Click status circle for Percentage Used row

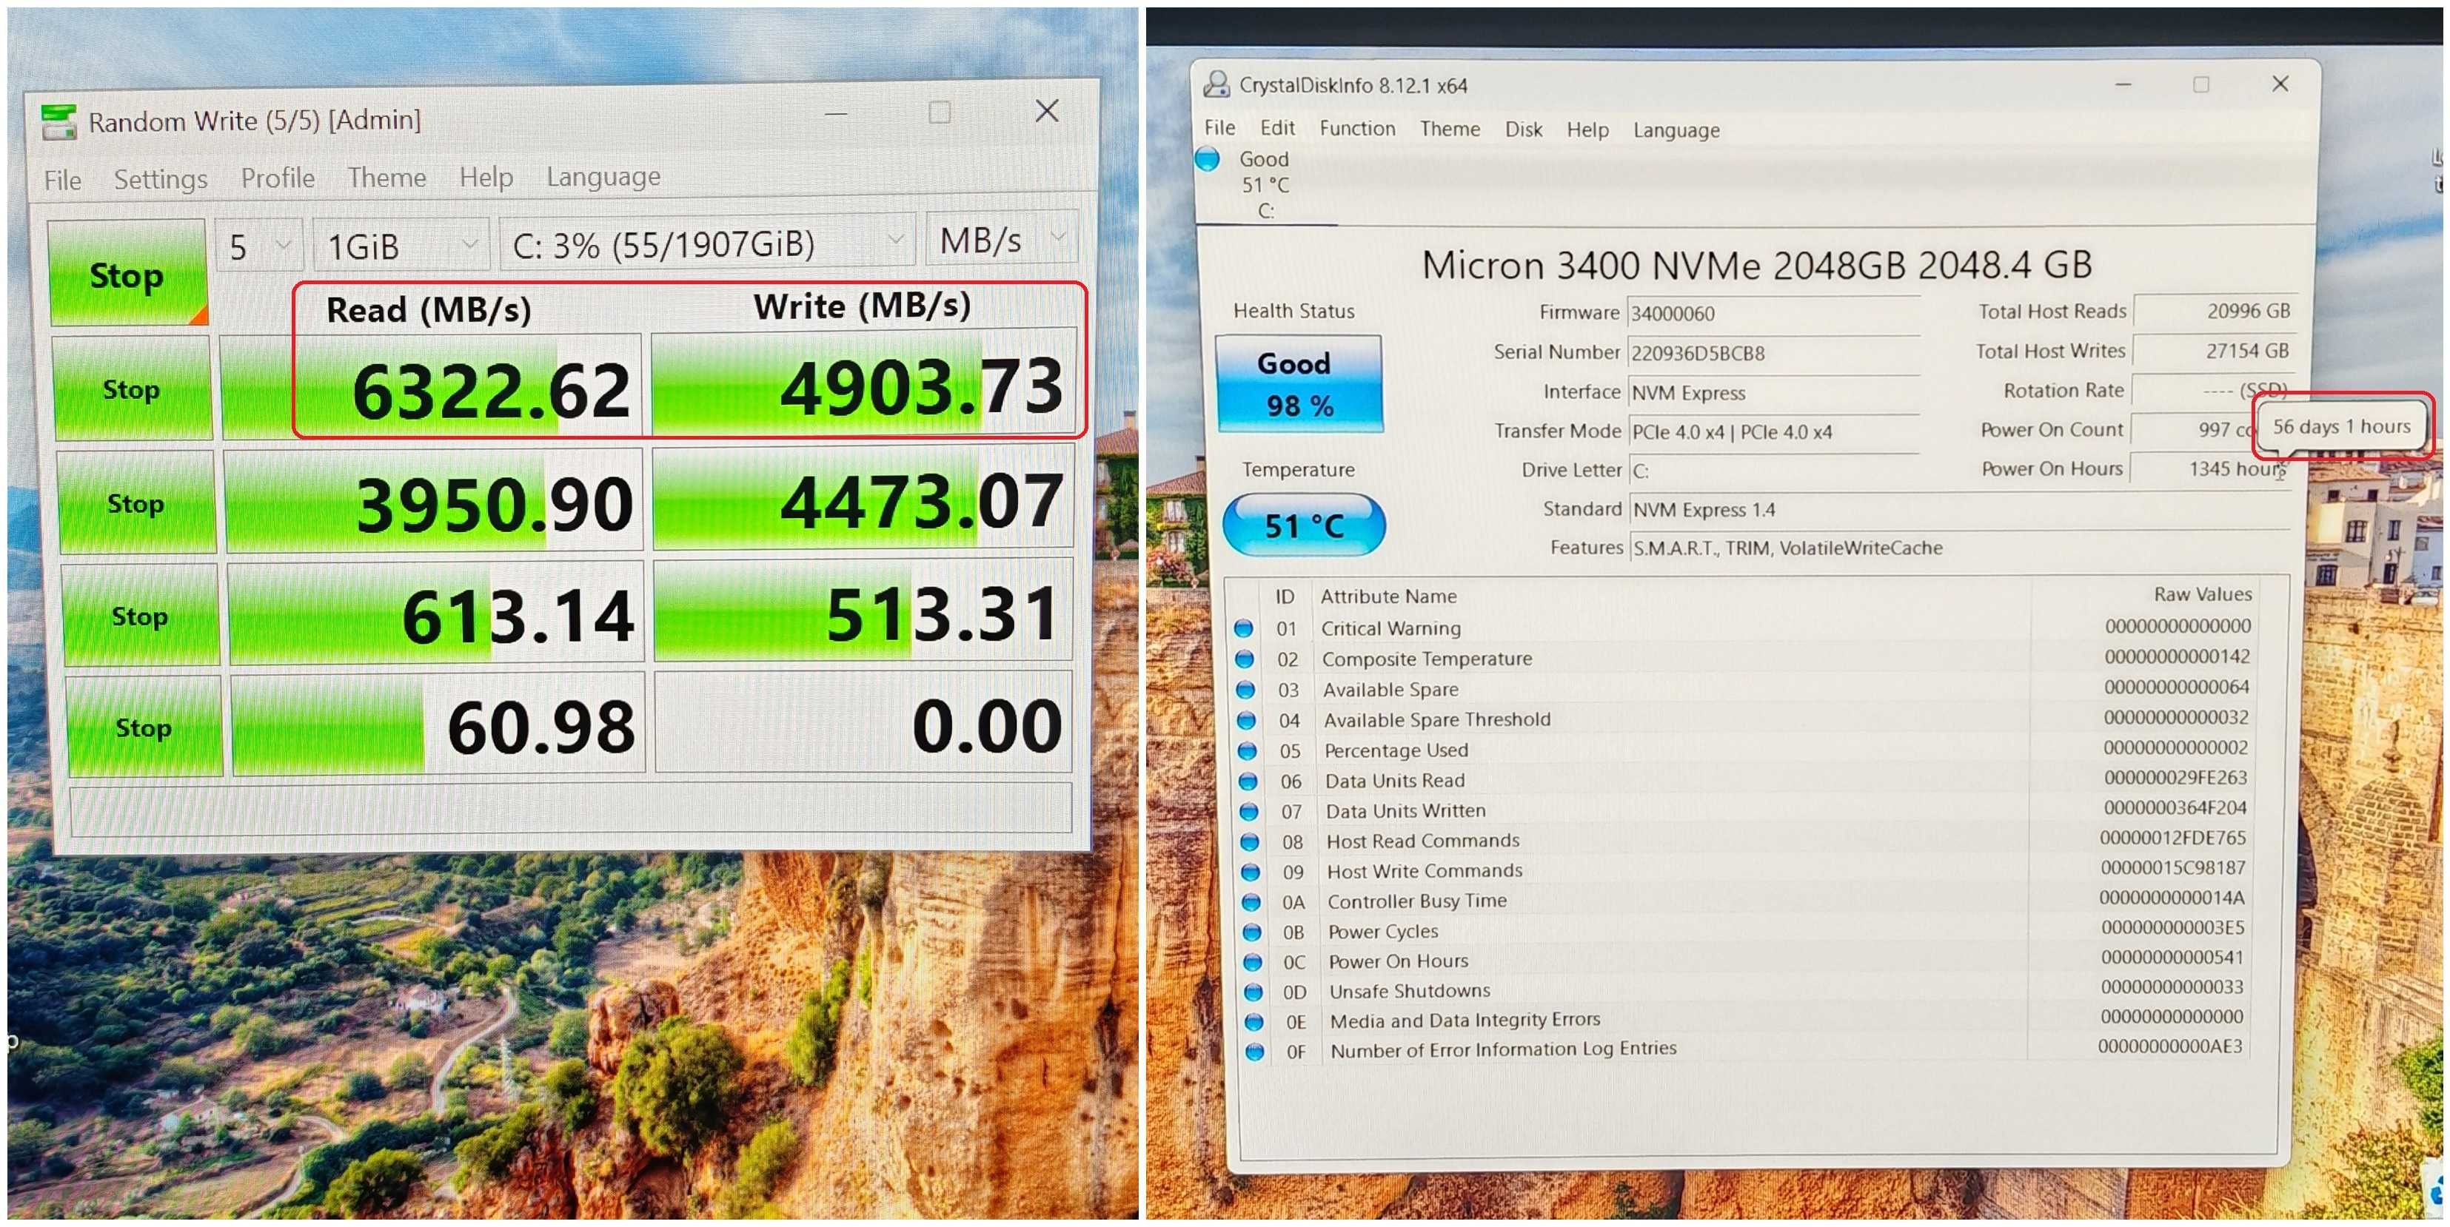(1247, 750)
